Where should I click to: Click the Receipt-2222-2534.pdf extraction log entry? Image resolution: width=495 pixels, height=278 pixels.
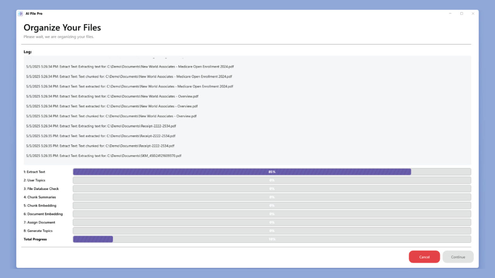click(101, 126)
